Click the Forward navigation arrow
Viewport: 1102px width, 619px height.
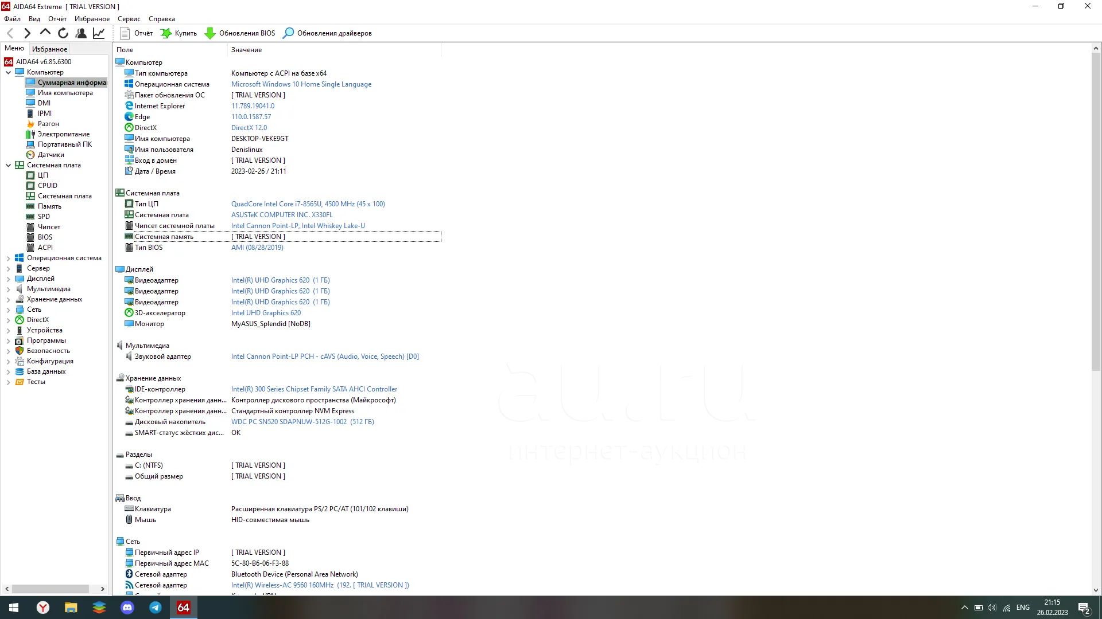click(x=27, y=33)
